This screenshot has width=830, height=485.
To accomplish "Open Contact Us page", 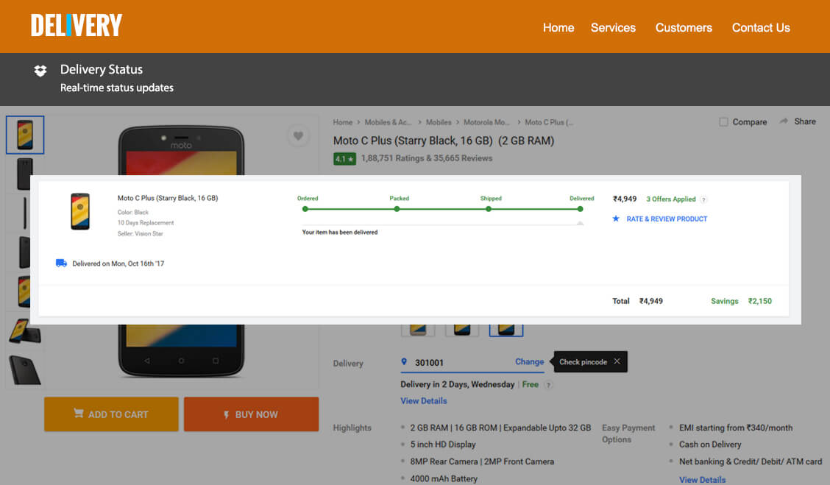I will pyautogui.click(x=761, y=27).
